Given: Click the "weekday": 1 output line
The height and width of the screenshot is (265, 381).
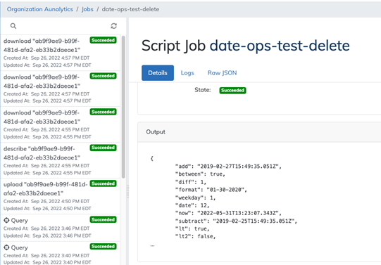Looking at the screenshot, I should pyautogui.click(x=195, y=198).
